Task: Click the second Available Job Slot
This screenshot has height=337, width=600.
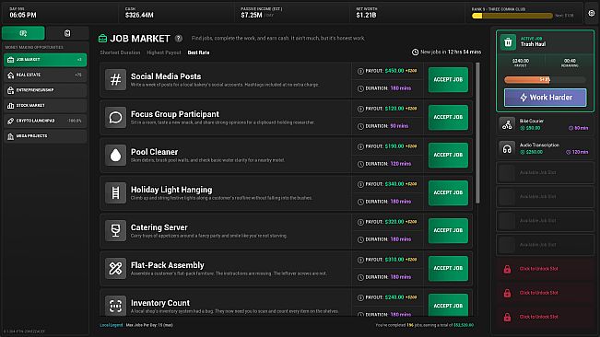Action: tap(546, 197)
